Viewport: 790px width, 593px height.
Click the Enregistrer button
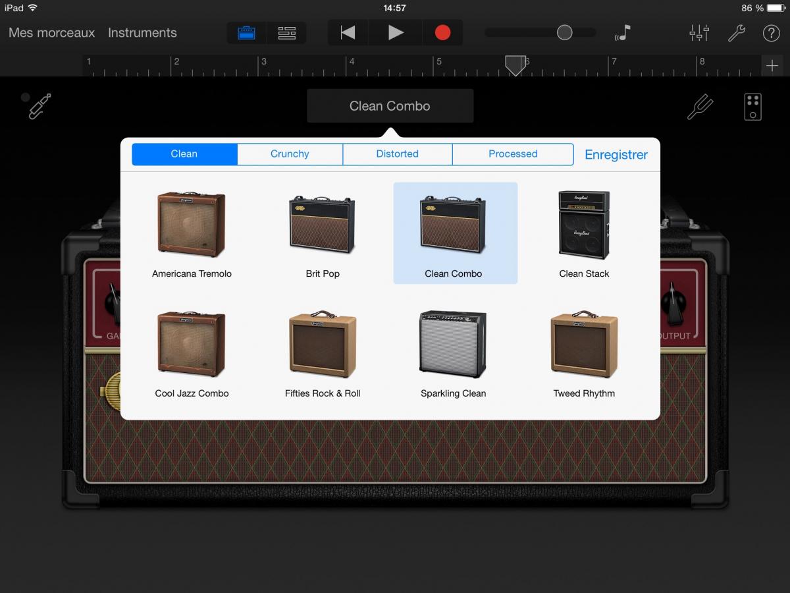[616, 155]
